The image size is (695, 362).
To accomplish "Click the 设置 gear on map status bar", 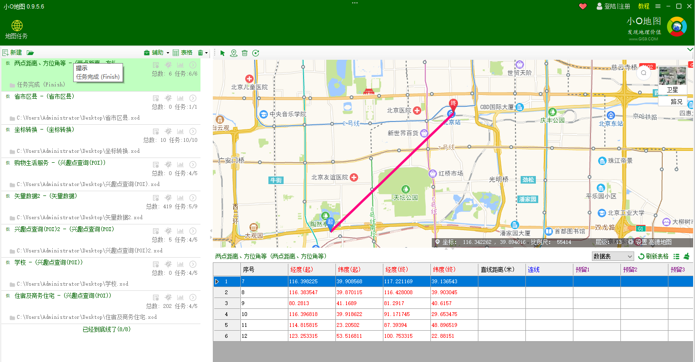I will [631, 242].
